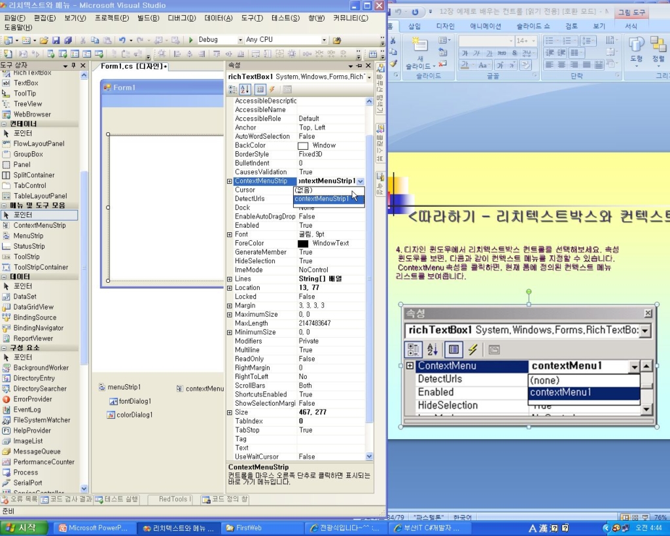Expand the Size property node
670x536 pixels.
pyautogui.click(x=230, y=412)
